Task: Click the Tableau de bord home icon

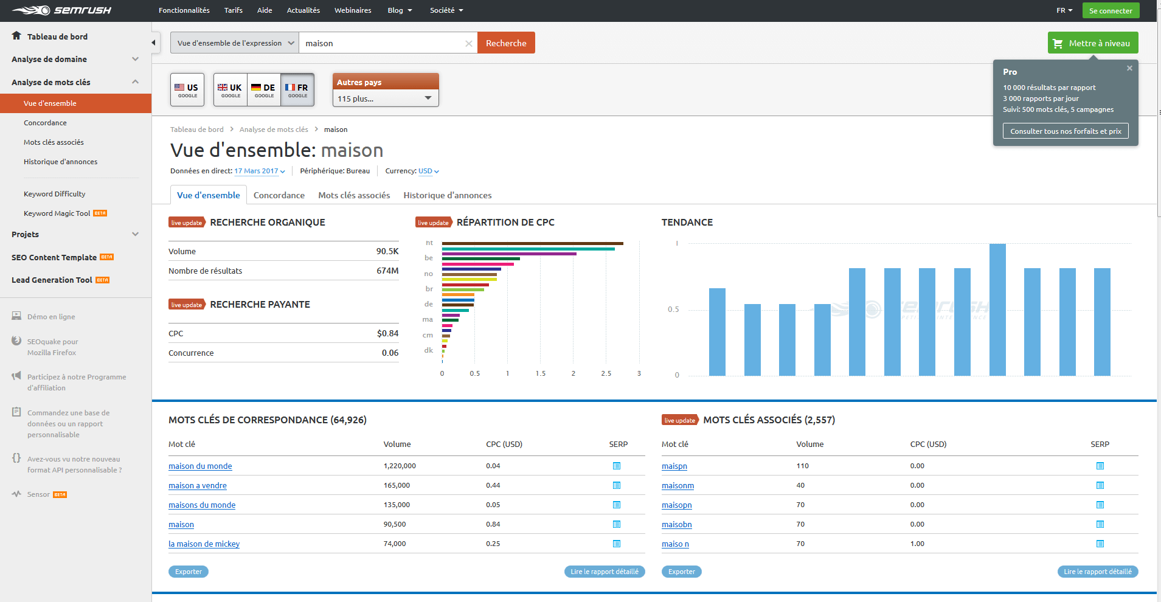Action: [x=16, y=36]
